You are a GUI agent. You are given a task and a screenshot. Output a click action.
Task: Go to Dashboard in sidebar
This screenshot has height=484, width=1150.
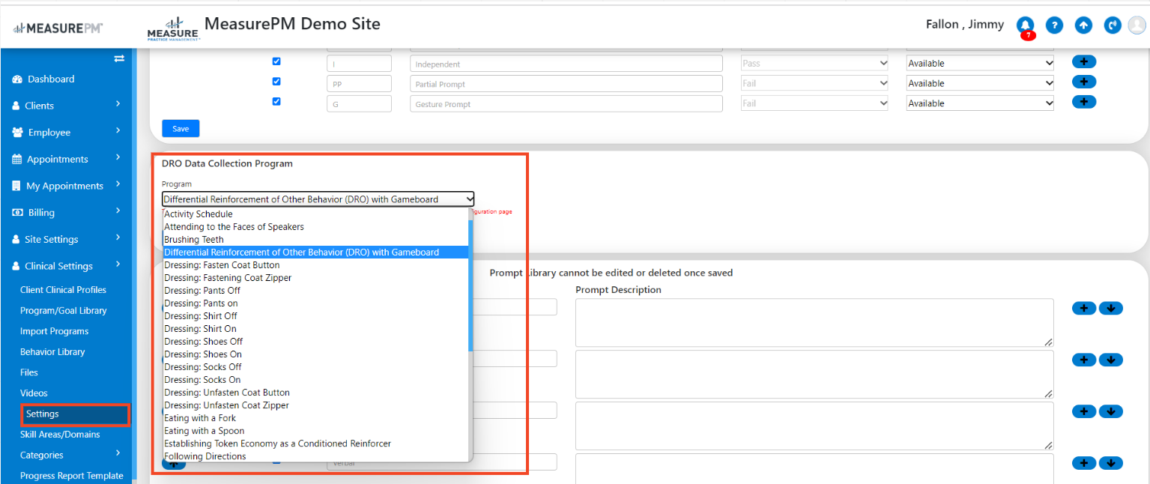click(x=51, y=79)
